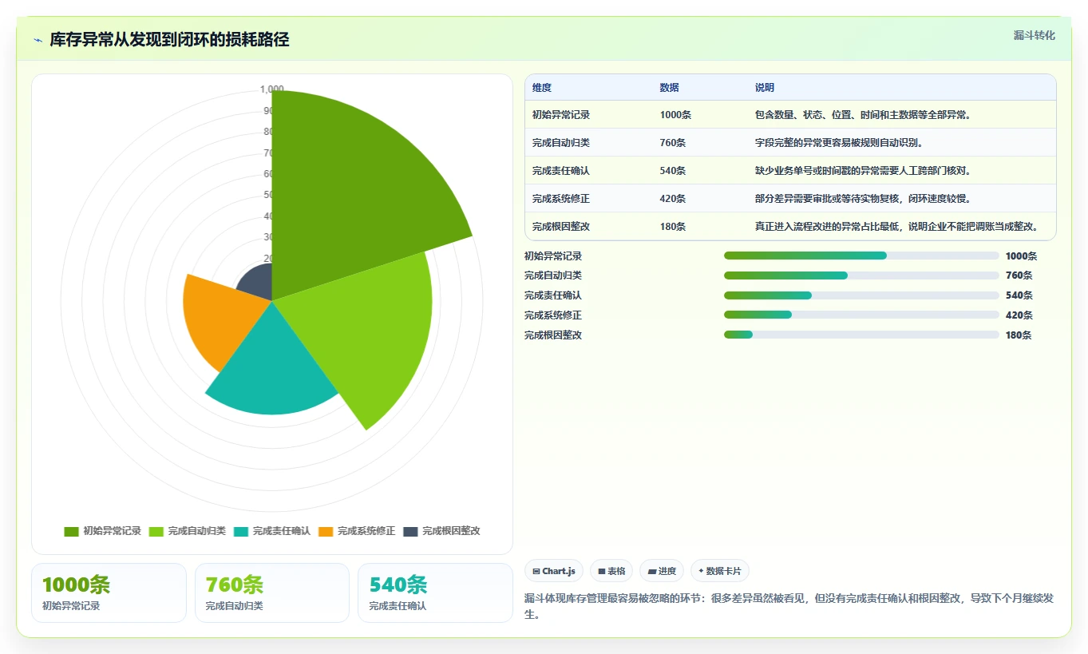Toggle 完成自动归类 light green legend swatch

[x=156, y=532]
